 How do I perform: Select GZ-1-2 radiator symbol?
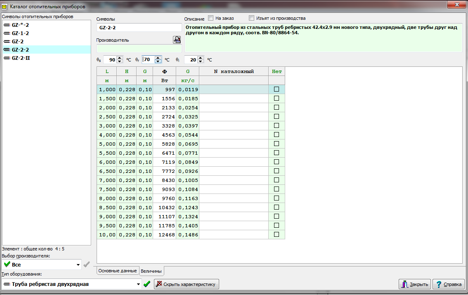20,33
